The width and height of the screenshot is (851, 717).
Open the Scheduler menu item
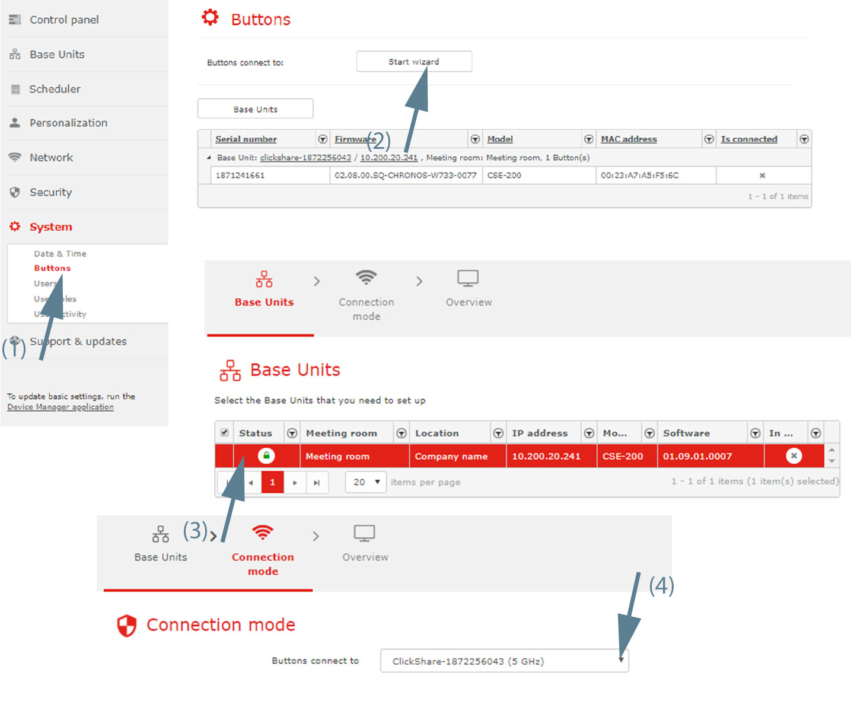pos(55,89)
